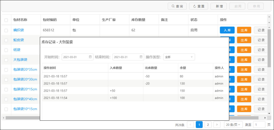
Task: Expand the 操作类型 dropdown
Action: [179, 57]
